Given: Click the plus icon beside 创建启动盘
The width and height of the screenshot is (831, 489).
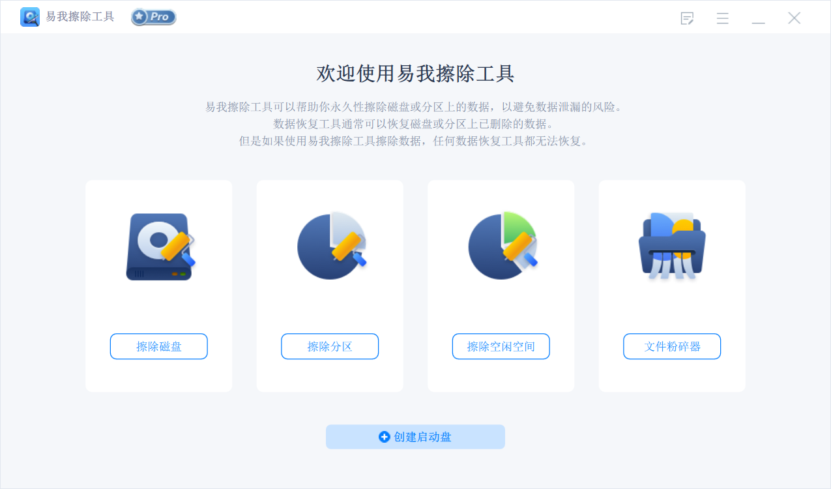Looking at the screenshot, I should [x=385, y=437].
